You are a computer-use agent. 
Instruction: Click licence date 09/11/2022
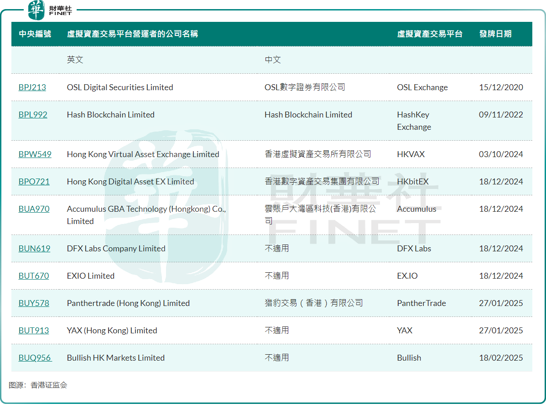coord(501,115)
